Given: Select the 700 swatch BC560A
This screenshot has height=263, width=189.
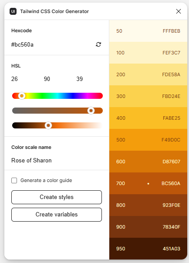Looking at the screenshot, I should coord(148,183).
